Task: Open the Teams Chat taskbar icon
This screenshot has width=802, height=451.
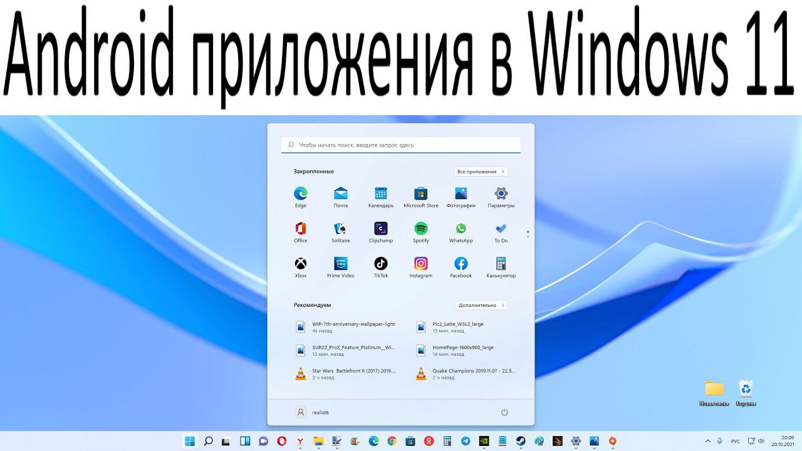Action: tap(264, 441)
